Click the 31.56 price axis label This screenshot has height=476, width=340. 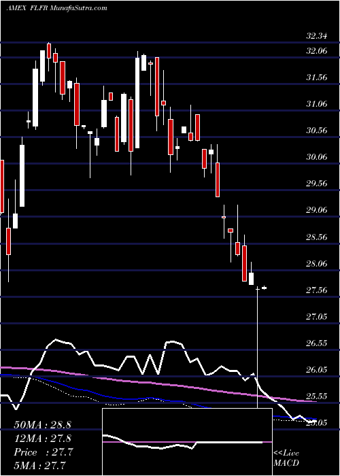(x=317, y=78)
